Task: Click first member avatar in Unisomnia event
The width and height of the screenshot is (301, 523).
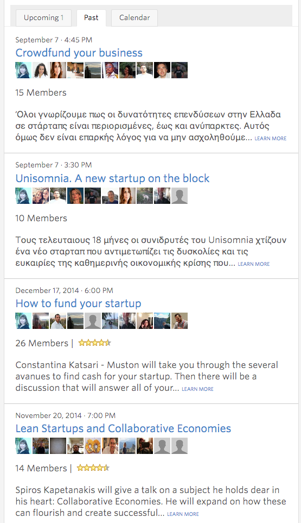Action: (x=23, y=196)
